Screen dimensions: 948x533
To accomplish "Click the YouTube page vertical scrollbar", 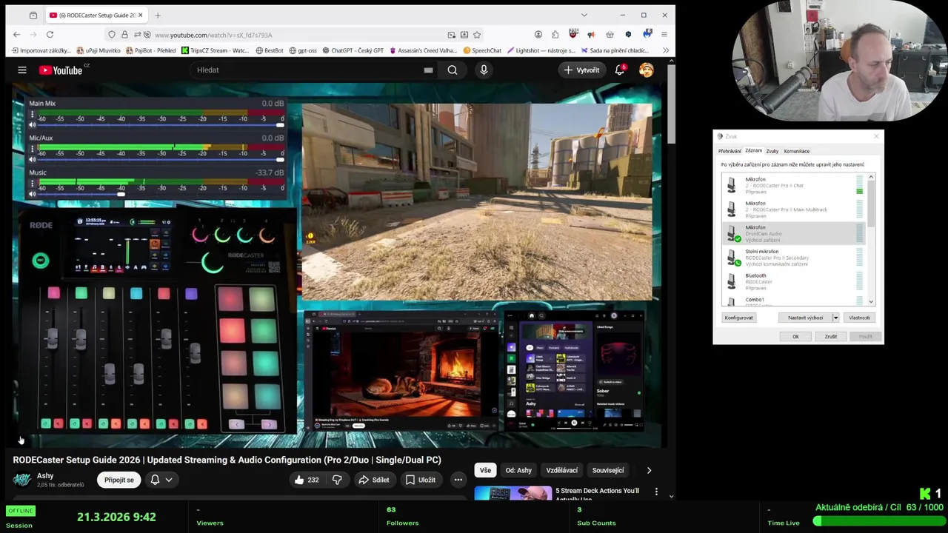I will pos(671,104).
